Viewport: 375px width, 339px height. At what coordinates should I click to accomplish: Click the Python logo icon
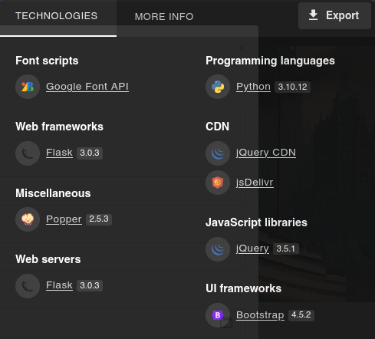click(218, 87)
